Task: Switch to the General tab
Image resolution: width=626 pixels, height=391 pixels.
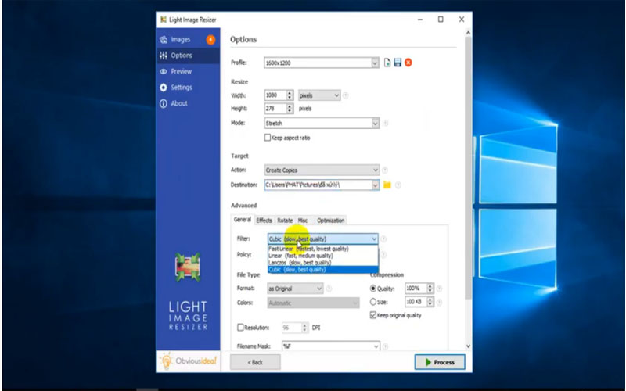Action: click(x=242, y=220)
